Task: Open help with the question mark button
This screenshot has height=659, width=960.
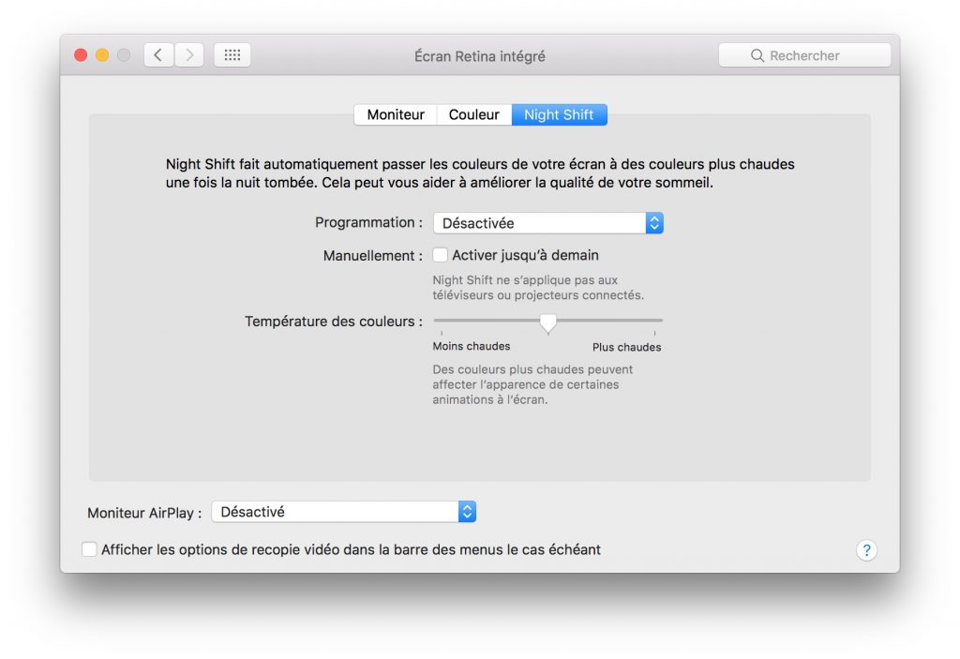Action: (x=866, y=550)
